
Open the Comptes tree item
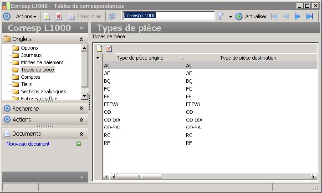click(x=31, y=77)
